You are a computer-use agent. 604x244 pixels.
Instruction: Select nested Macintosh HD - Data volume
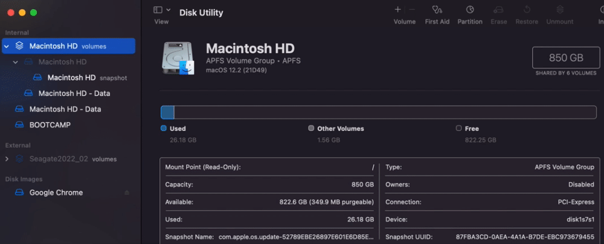point(69,93)
